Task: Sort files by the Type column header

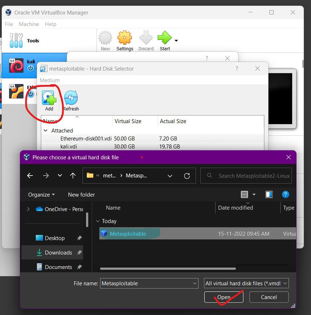Action: pyautogui.click(x=289, y=208)
